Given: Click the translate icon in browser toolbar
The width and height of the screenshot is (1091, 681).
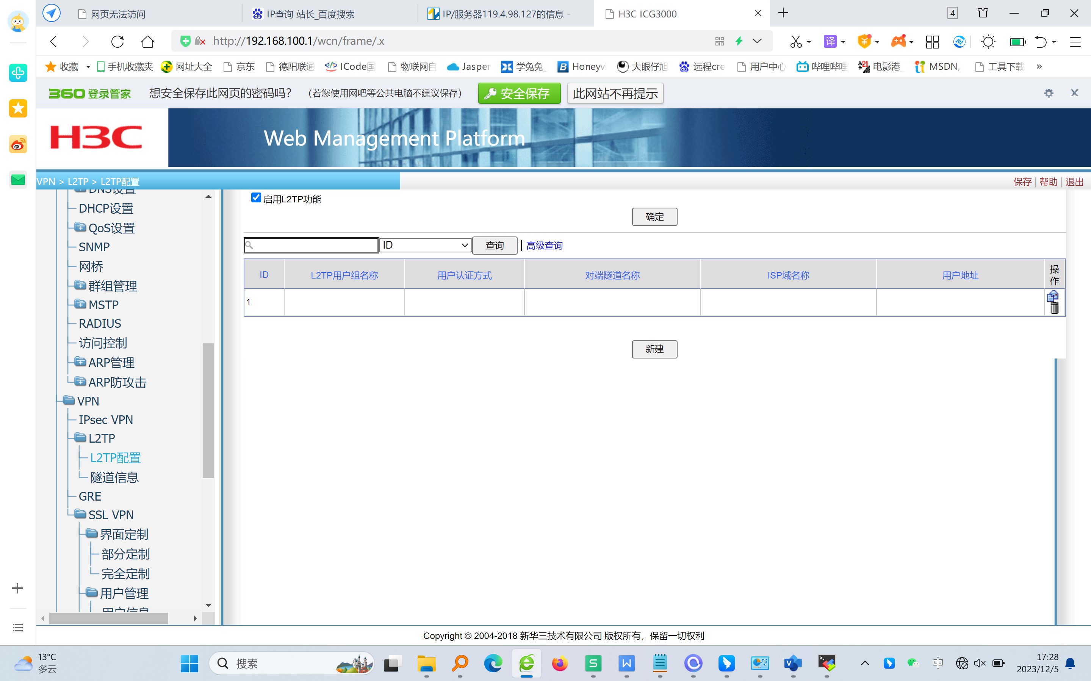Looking at the screenshot, I should coord(830,41).
